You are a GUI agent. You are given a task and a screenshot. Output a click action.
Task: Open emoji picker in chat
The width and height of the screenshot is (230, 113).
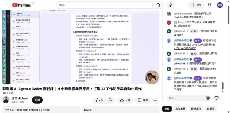[208, 98]
